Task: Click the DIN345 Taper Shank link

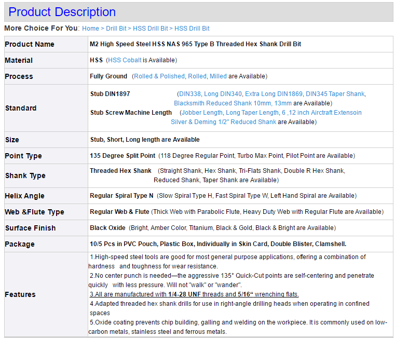Action: coord(335,94)
